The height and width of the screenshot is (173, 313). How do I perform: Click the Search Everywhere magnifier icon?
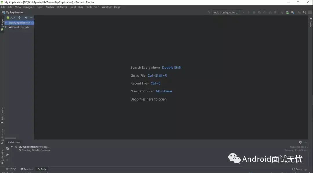pos(305,12)
